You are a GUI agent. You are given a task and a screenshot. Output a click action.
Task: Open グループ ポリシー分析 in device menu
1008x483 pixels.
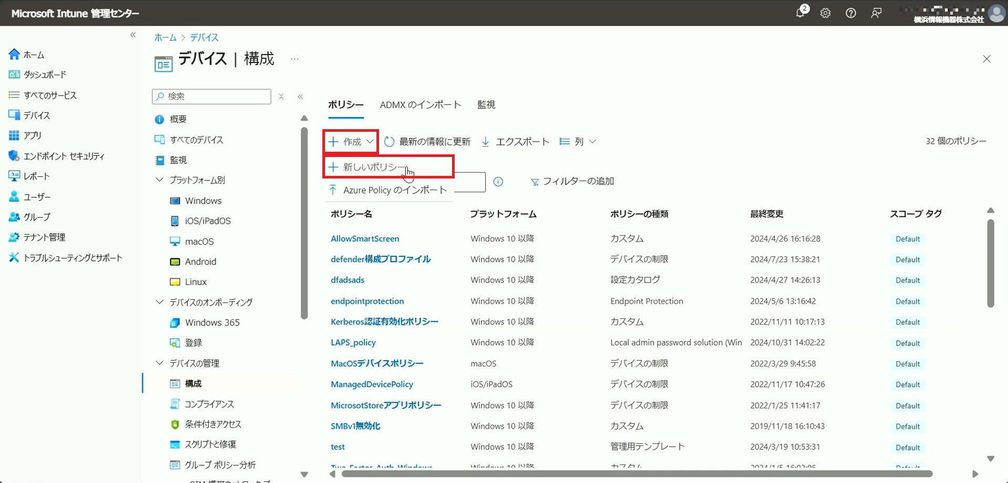click(x=213, y=465)
